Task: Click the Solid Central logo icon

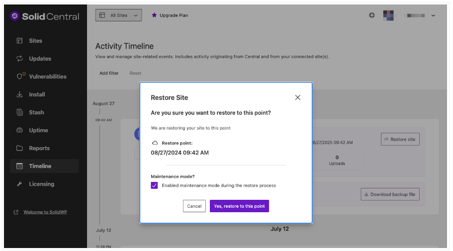Action: point(15,16)
